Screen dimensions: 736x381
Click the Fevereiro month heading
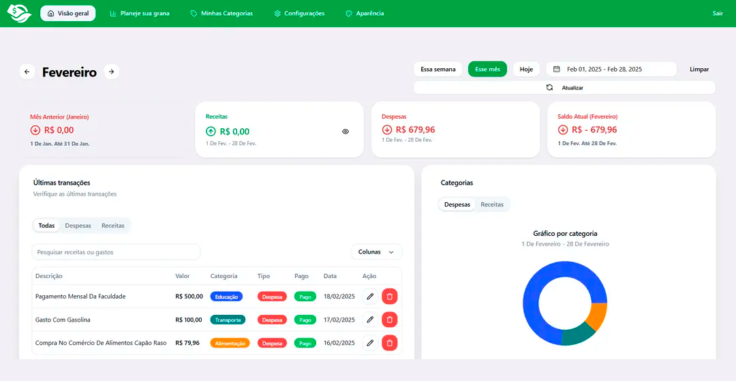click(70, 72)
